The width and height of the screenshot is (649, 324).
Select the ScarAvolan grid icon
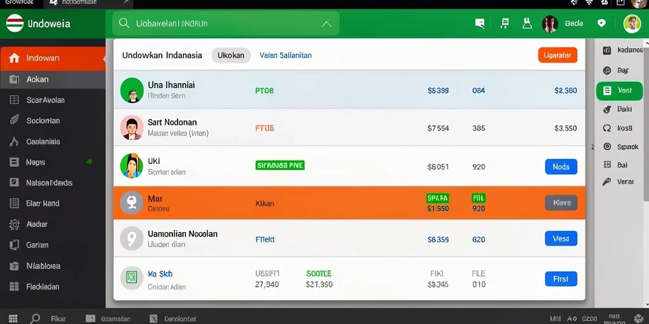(x=14, y=99)
